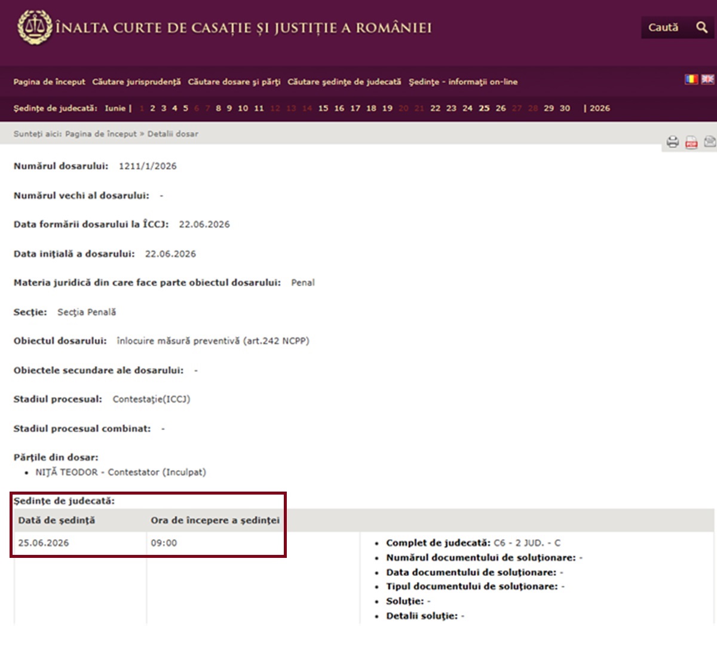Select day 2 in session calendar
The width and height of the screenshot is (717, 666).
point(152,108)
